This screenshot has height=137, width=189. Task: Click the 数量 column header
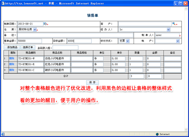pyautogui.click(x=137, y=53)
